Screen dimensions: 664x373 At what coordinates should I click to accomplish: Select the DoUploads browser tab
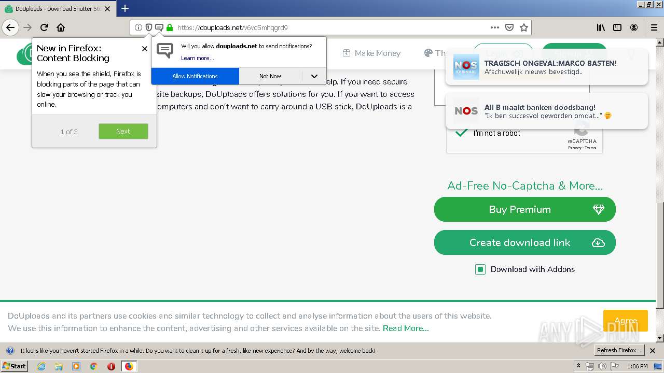pos(58,9)
